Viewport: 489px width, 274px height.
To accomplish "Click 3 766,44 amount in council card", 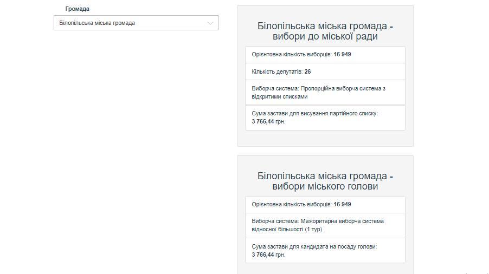I will click(262, 122).
